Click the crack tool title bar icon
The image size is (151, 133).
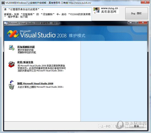pyautogui.click(x=3, y=3)
